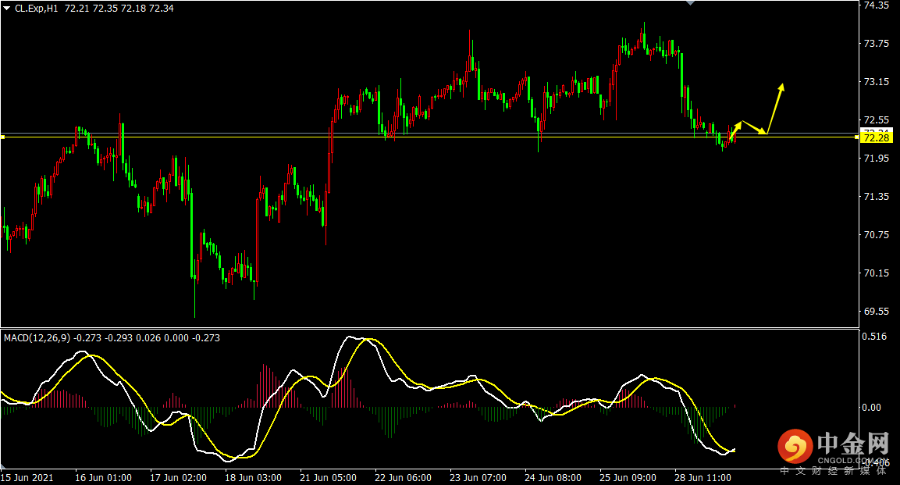Click the MACD(12,26,9) indicator label

click(x=37, y=338)
